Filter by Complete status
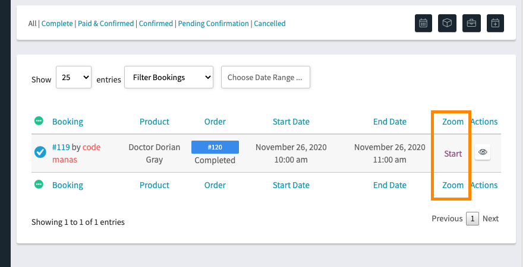The height and width of the screenshot is (267, 529). pyautogui.click(x=57, y=24)
